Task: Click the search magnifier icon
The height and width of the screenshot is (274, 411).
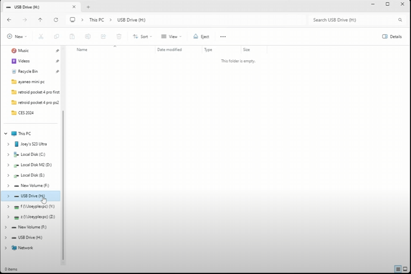Action: (400, 20)
